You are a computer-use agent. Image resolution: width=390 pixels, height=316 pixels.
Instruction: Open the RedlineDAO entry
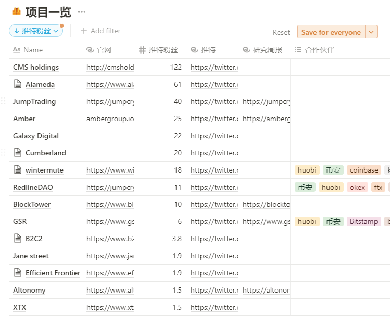coord(33,187)
